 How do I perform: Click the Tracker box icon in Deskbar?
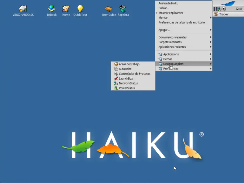point(216,14)
